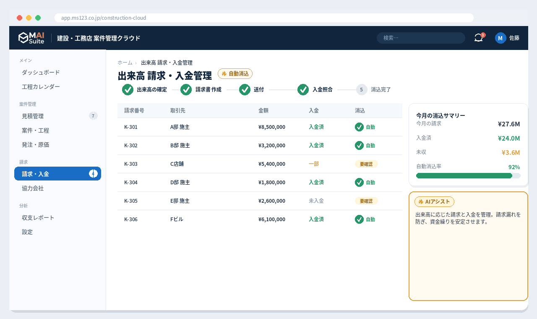Screen dimensions: 537x319
Task: Click the 要確認 badge for K-305
Action: [x=366, y=201]
